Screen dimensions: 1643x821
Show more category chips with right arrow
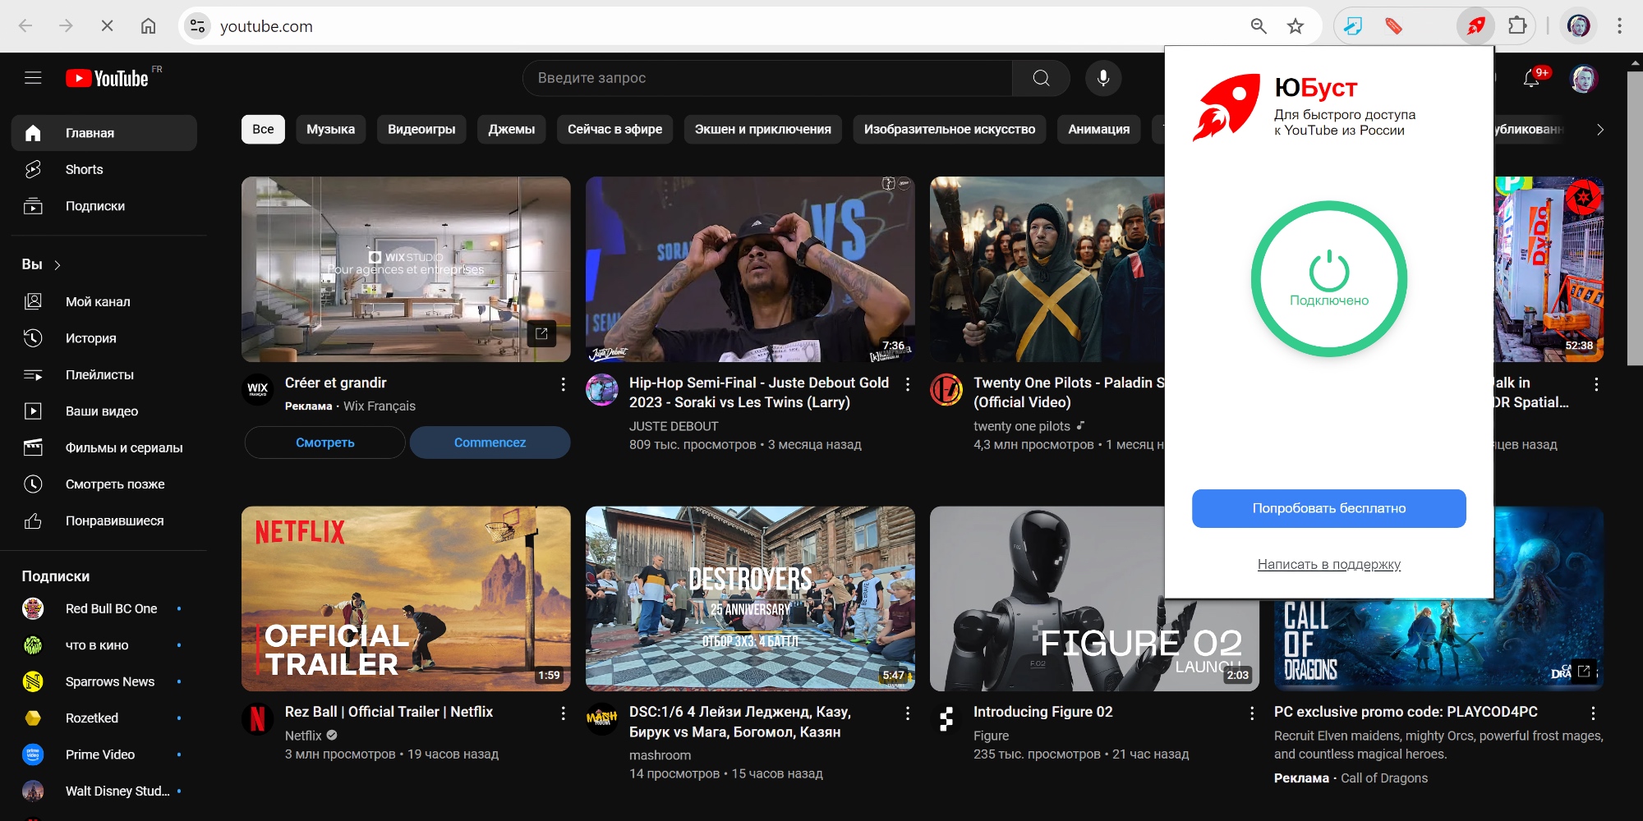1599,130
